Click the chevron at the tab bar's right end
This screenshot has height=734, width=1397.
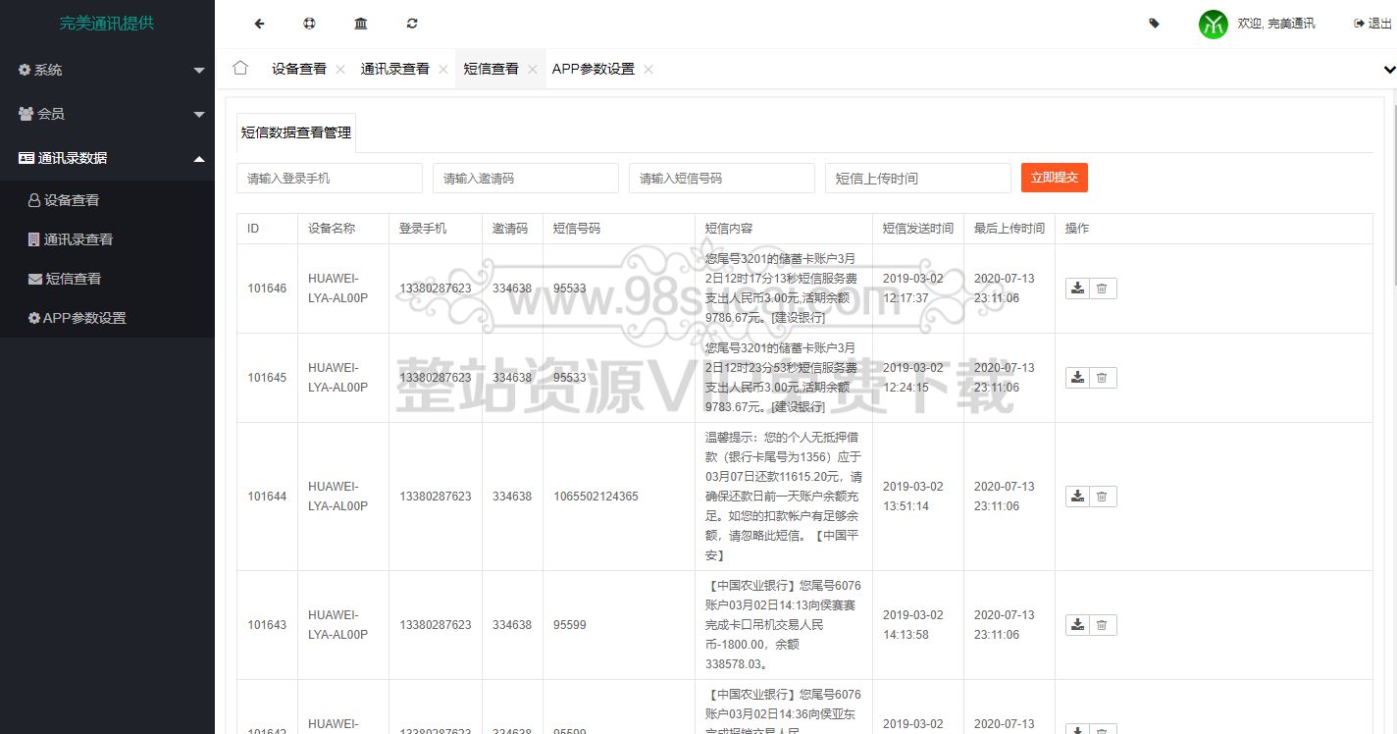[1387, 69]
